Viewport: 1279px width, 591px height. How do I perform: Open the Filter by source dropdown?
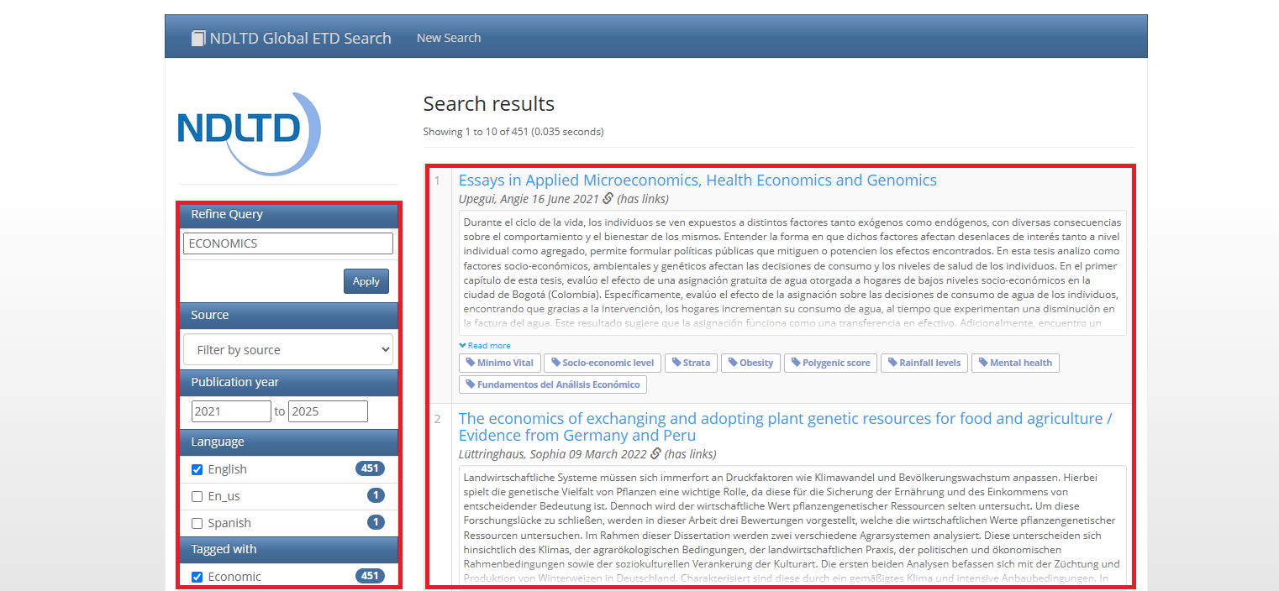[x=288, y=349]
